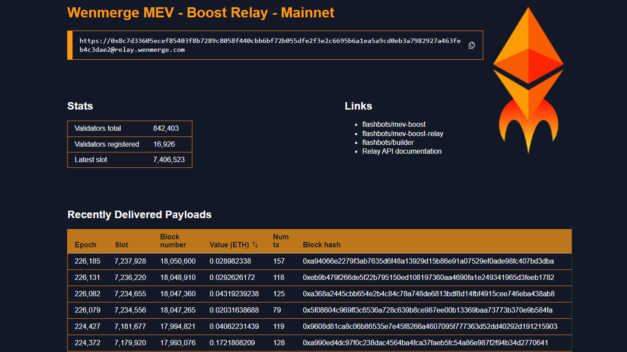Click the Ethereum rocket logo image
This screenshot has width=627, height=352.
tap(528, 80)
